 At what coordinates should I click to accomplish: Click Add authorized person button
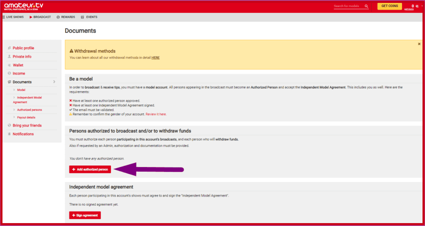90,169
